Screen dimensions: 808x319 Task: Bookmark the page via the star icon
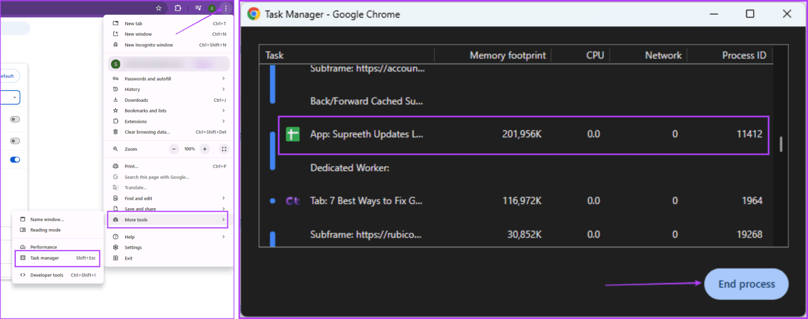[x=158, y=8]
